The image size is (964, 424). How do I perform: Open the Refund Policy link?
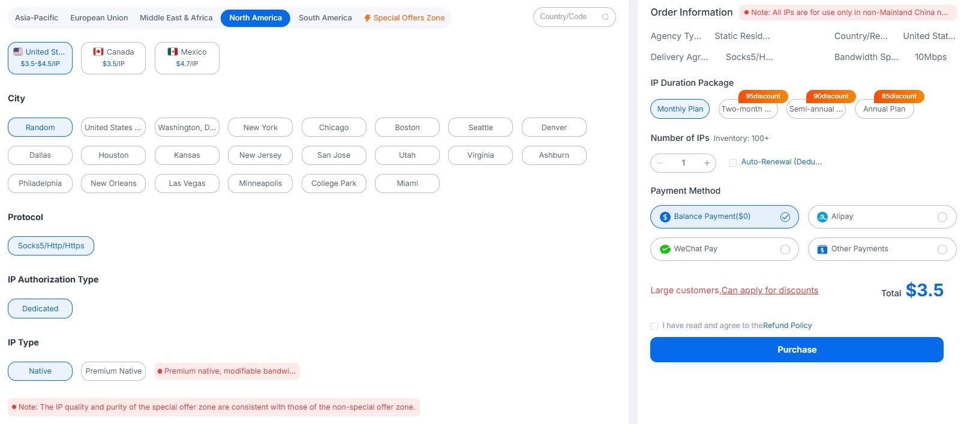787,326
